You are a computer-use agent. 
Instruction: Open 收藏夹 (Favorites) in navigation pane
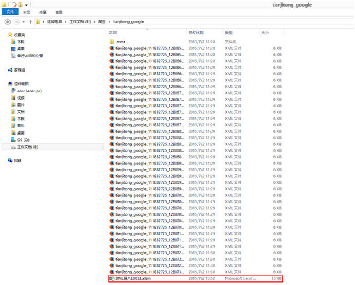pos(20,35)
